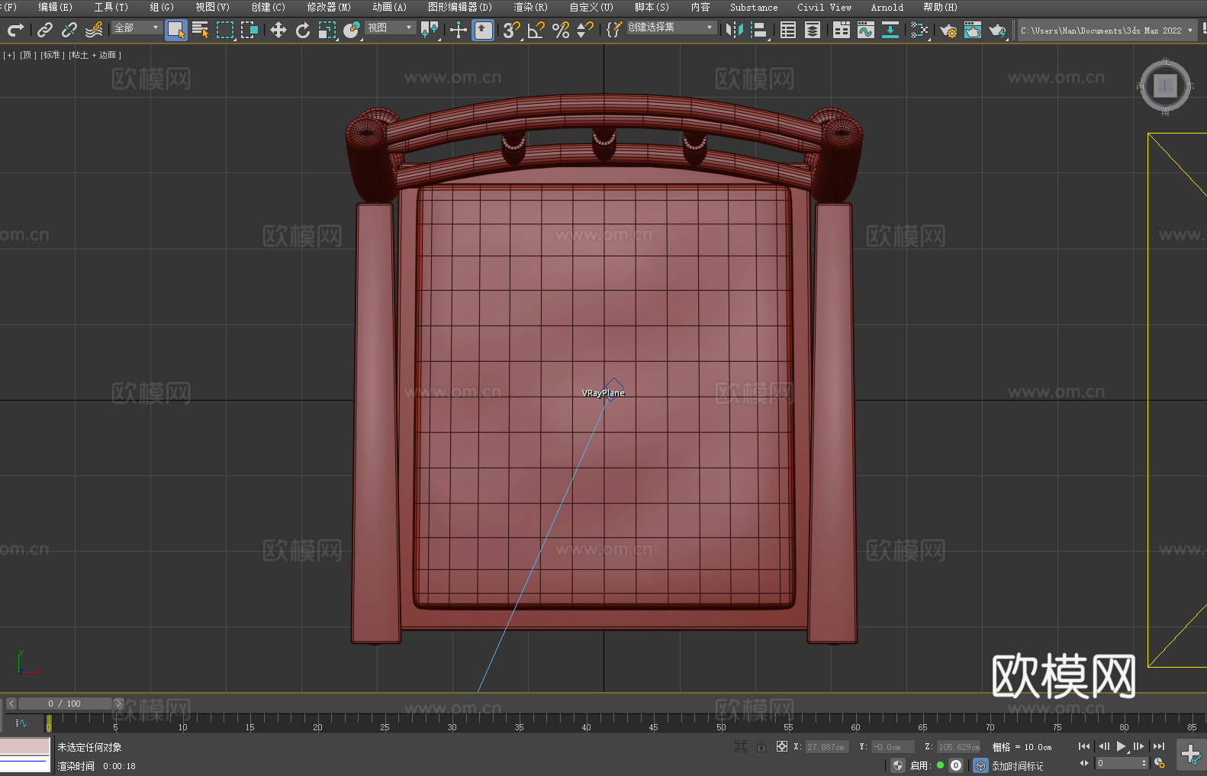Go to the start frame

1083,746
